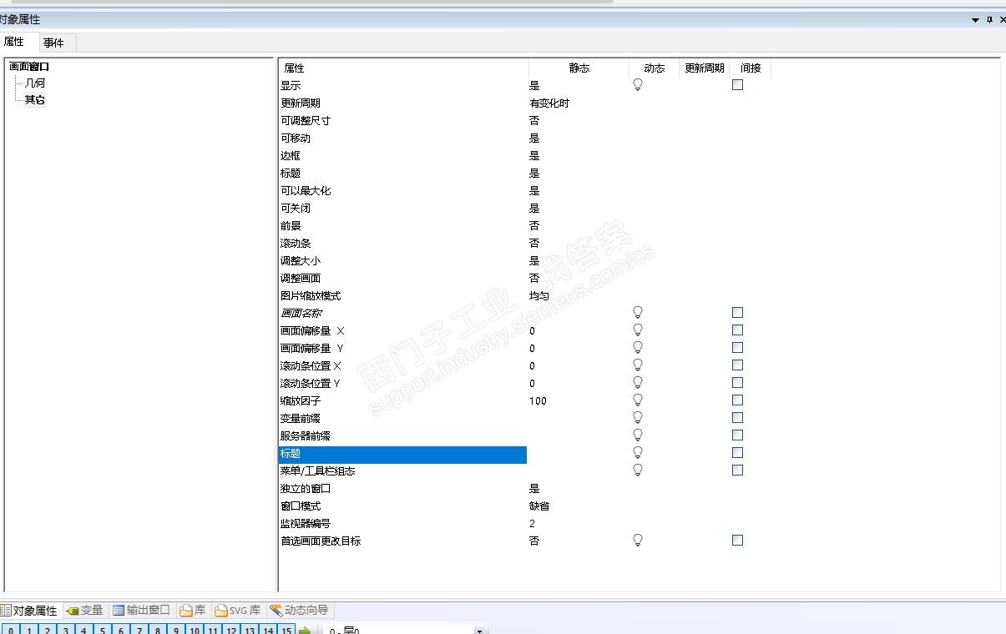The width and height of the screenshot is (1006, 634).
Task: Open the SVG 库 bottom tab
Action: click(238, 611)
